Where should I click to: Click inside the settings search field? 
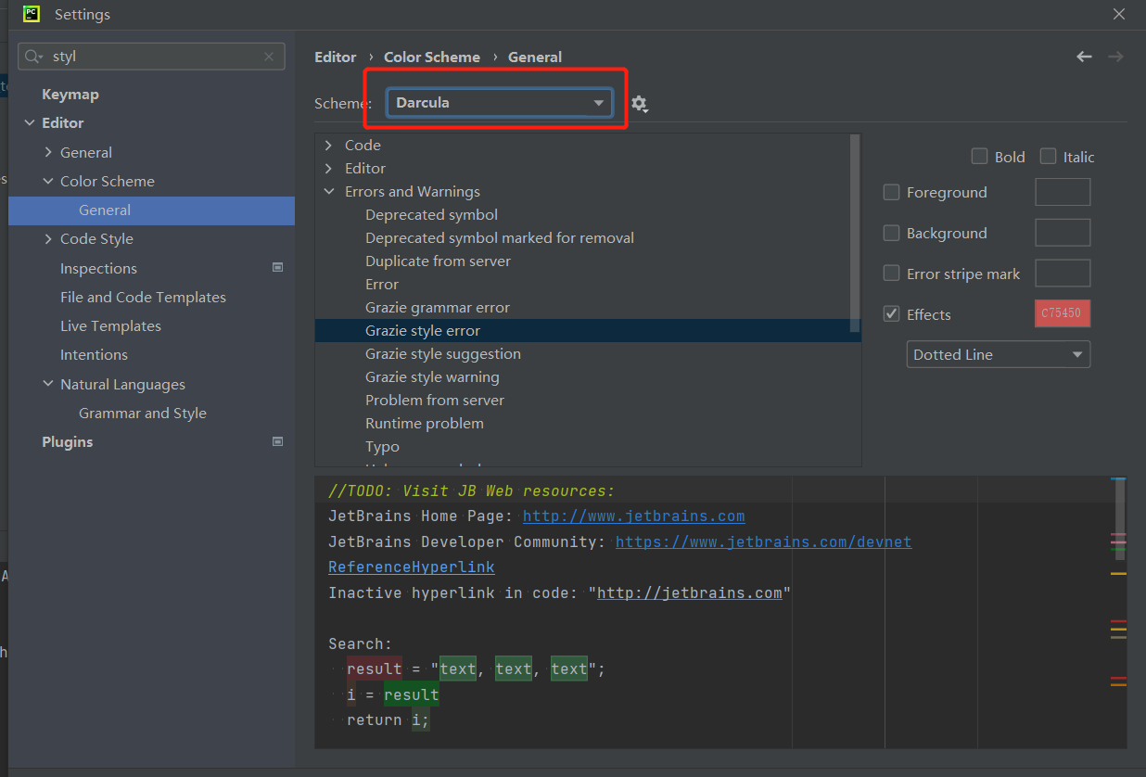tap(153, 57)
